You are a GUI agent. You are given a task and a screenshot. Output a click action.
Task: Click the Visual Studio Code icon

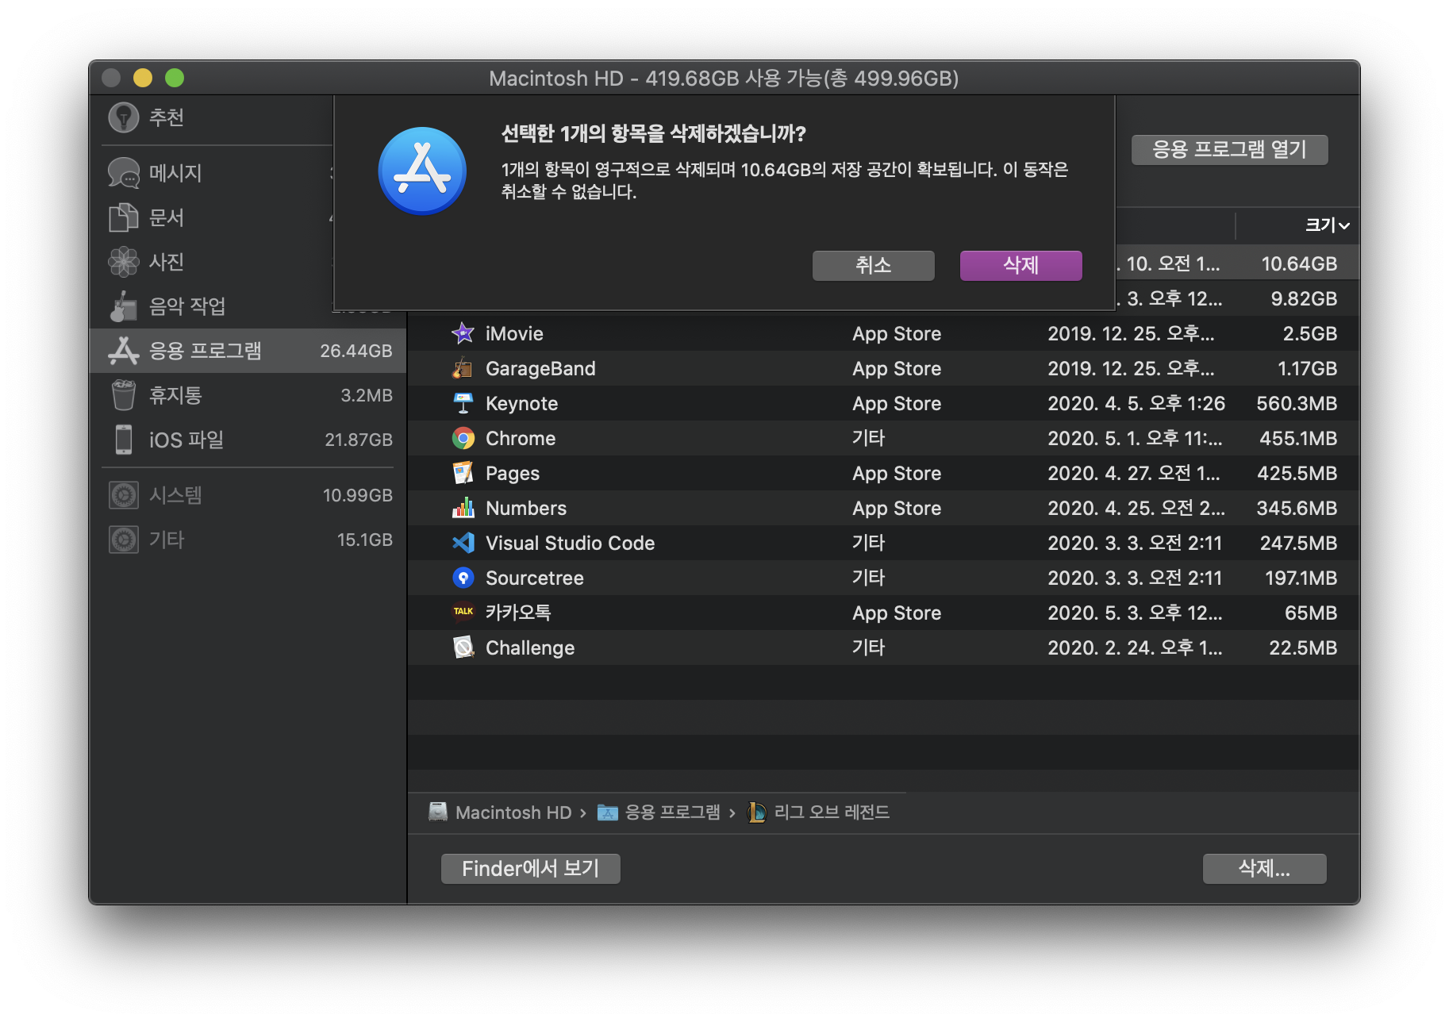point(463,543)
